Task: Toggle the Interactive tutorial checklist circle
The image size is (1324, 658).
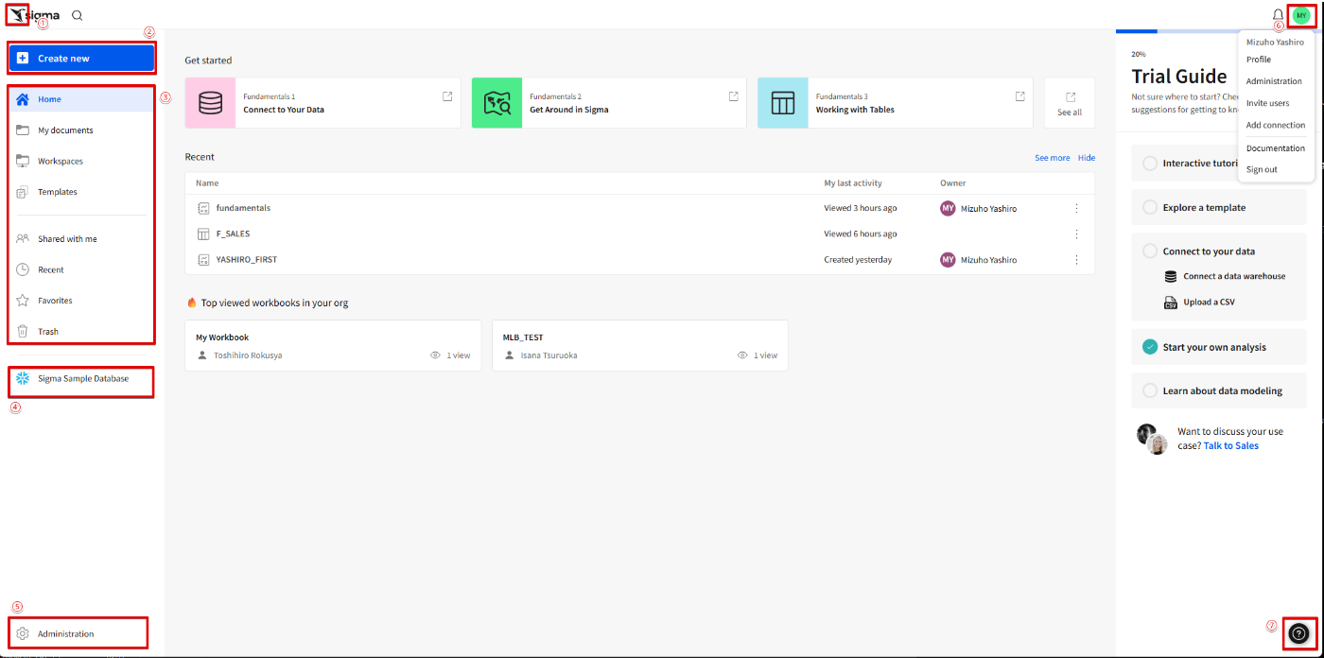Action: click(x=1150, y=164)
